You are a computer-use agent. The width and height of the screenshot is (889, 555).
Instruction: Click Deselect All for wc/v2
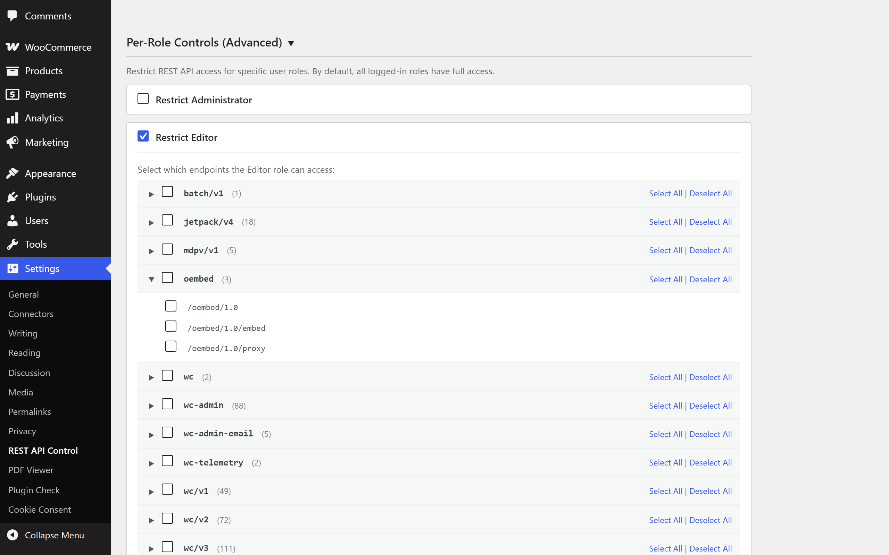[x=711, y=520]
